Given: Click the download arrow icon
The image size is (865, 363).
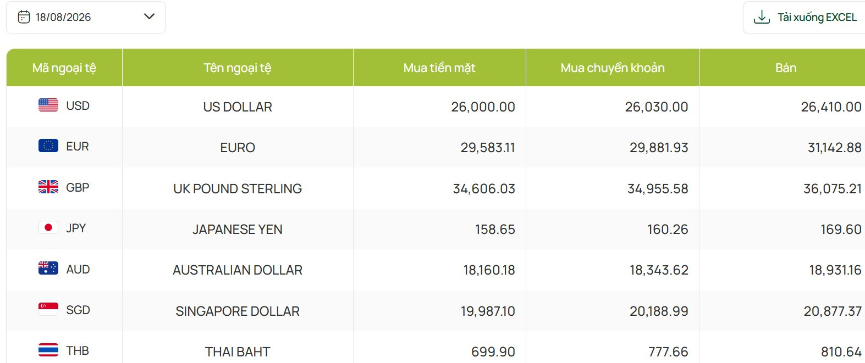Looking at the screenshot, I should click(762, 17).
